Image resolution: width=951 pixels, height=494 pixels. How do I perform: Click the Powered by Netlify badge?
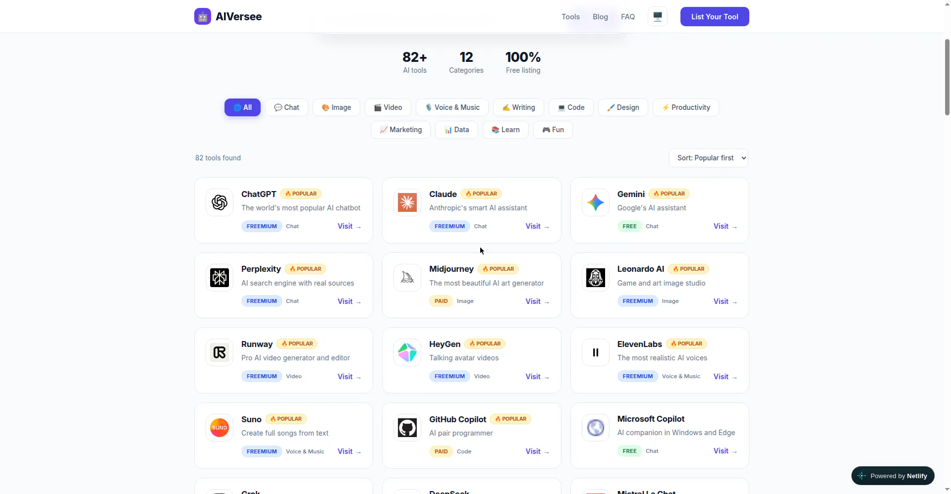pos(893,476)
